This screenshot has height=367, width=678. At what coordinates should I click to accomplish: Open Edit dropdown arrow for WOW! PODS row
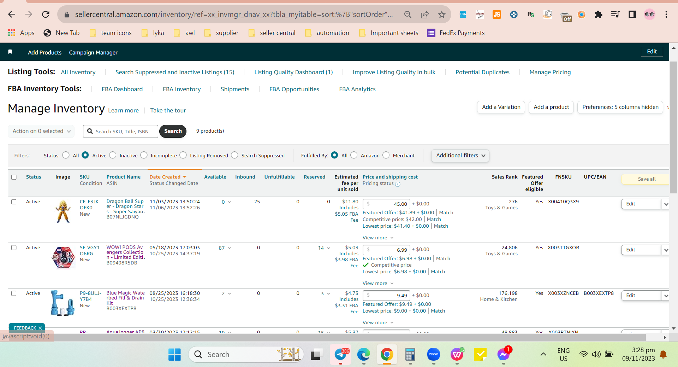(666, 250)
